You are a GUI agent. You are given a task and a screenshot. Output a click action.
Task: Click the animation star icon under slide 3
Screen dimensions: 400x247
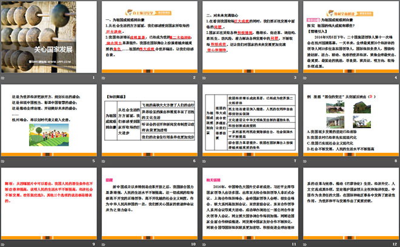tap(204, 78)
